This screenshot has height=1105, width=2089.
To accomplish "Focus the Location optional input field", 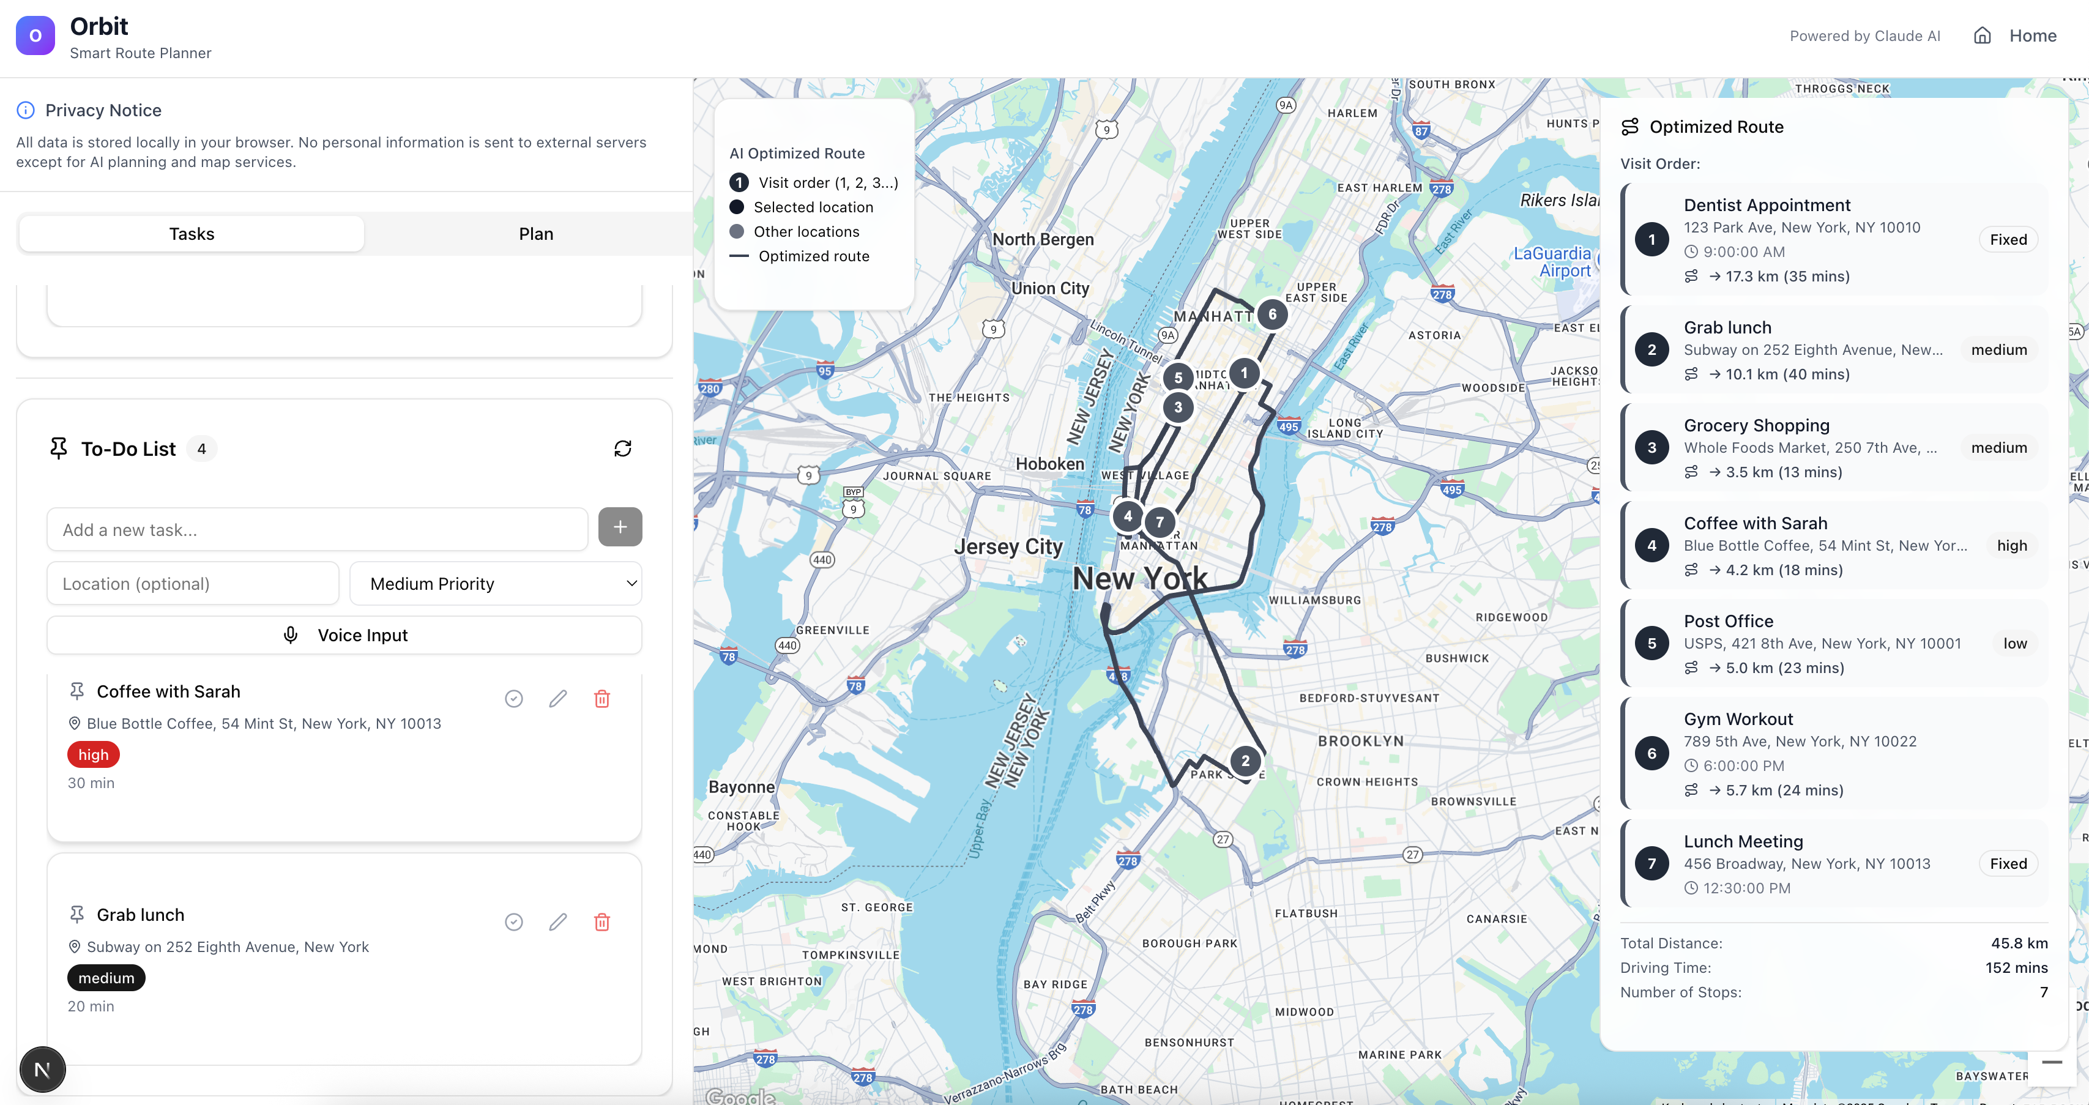I will pos(193,584).
